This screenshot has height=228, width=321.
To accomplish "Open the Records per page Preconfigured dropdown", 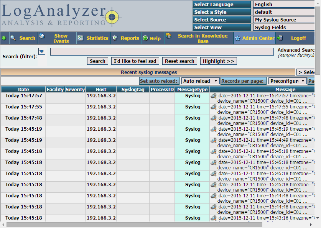I will tap(287, 81).
